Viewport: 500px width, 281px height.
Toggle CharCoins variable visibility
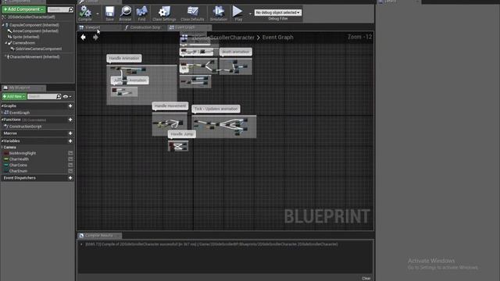pyautogui.click(x=70, y=165)
